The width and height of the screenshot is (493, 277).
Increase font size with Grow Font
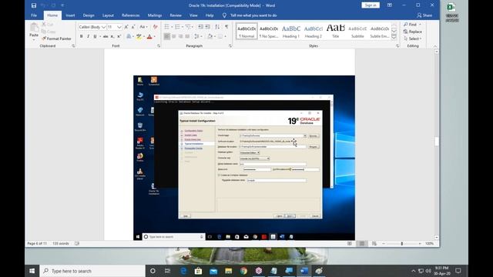pos(126,27)
